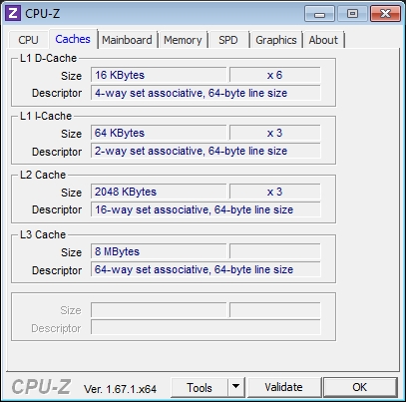This screenshot has height=402, width=406.
Task: Click the L3 Cache size field 8 MBytes
Action: pyautogui.click(x=159, y=251)
